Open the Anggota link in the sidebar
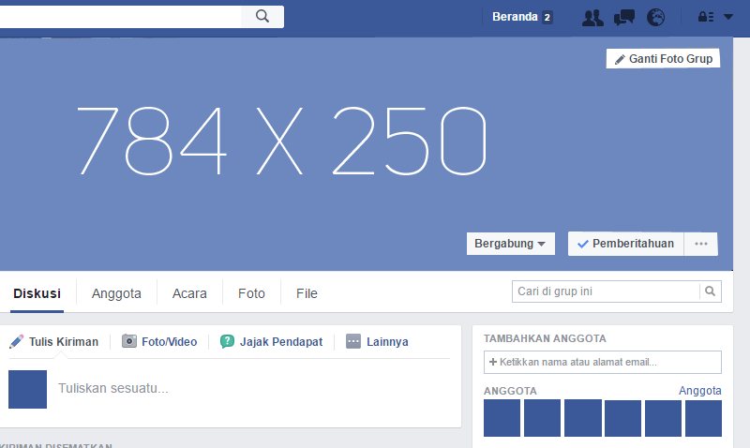The image size is (750, 448). coord(699,391)
